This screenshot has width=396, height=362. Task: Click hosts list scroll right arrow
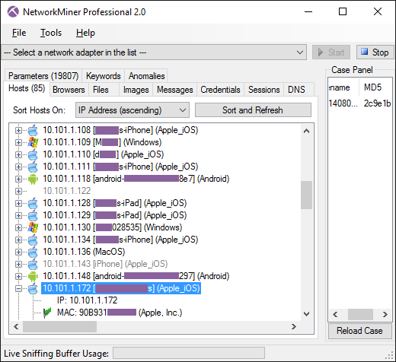[x=294, y=326]
